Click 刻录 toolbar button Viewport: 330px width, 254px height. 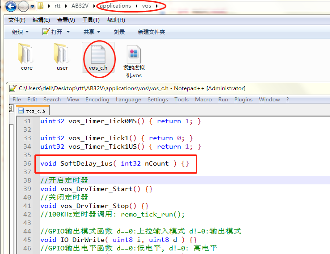pyautogui.click(x=119, y=32)
